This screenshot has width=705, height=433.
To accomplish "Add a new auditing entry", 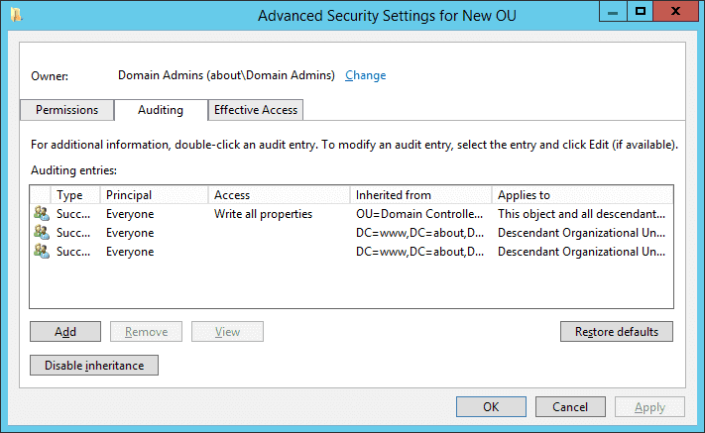I will coord(65,332).
